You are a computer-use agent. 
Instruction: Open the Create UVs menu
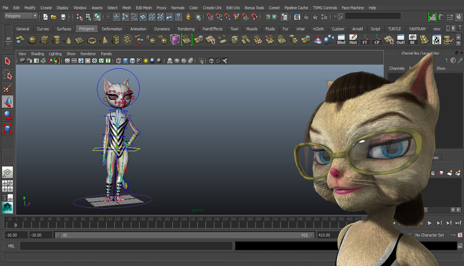point(212,8)
